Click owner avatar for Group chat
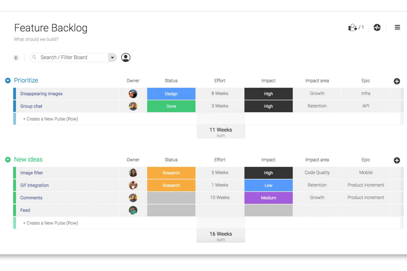This screenshot has width=407, height=271. [x=133, y=106]
